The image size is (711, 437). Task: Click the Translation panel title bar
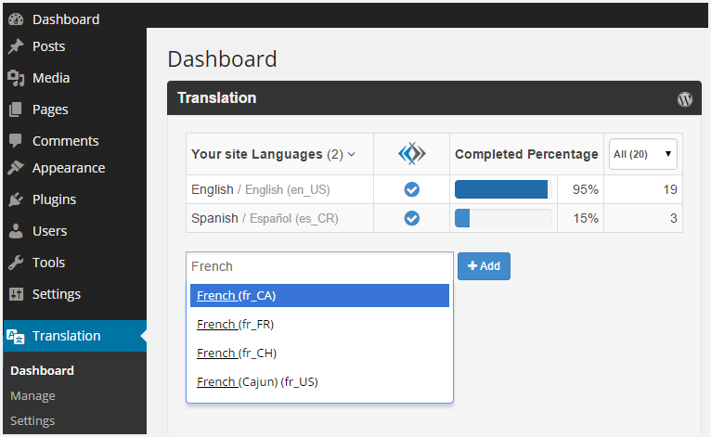click(x=434, y=98)
